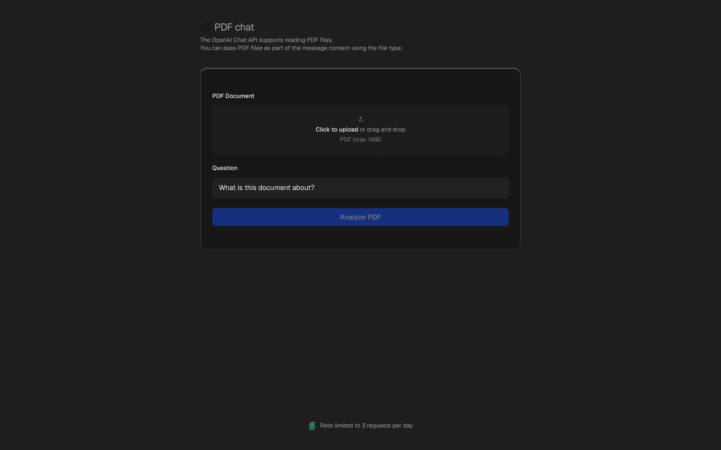721x450 pixels.
Task: Click the upload arrow icon
Action: (360, 119)
